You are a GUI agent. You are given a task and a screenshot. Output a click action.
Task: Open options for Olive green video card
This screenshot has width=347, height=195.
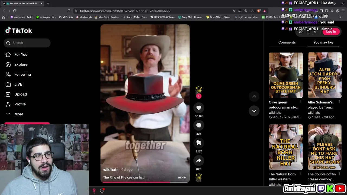pyautogui.click(x=301, y=102)
